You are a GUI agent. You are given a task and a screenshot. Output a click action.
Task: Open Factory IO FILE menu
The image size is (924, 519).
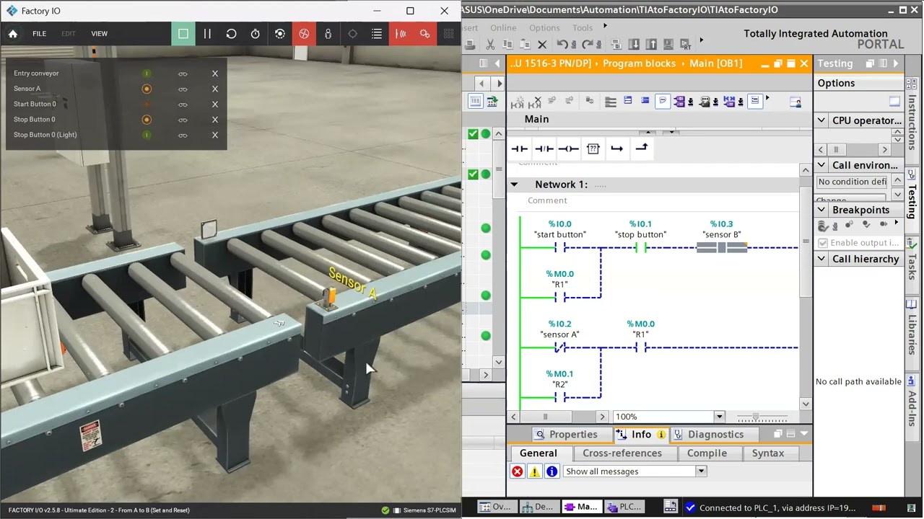coord(39,34)
